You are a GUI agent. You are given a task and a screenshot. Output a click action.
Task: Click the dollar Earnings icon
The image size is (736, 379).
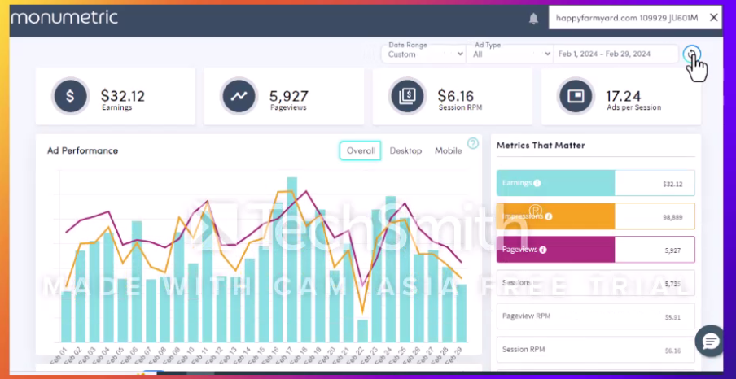[70, 96]
